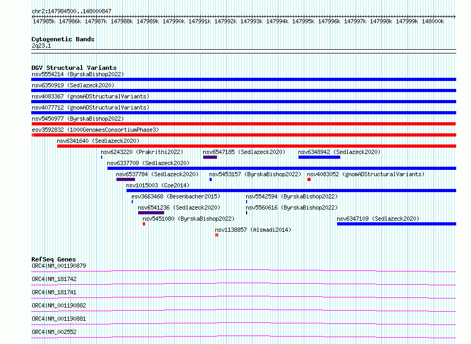Open ORC4|NM_001190879 gene label
Screen dimensions: 471x344
tap(59, 266)
